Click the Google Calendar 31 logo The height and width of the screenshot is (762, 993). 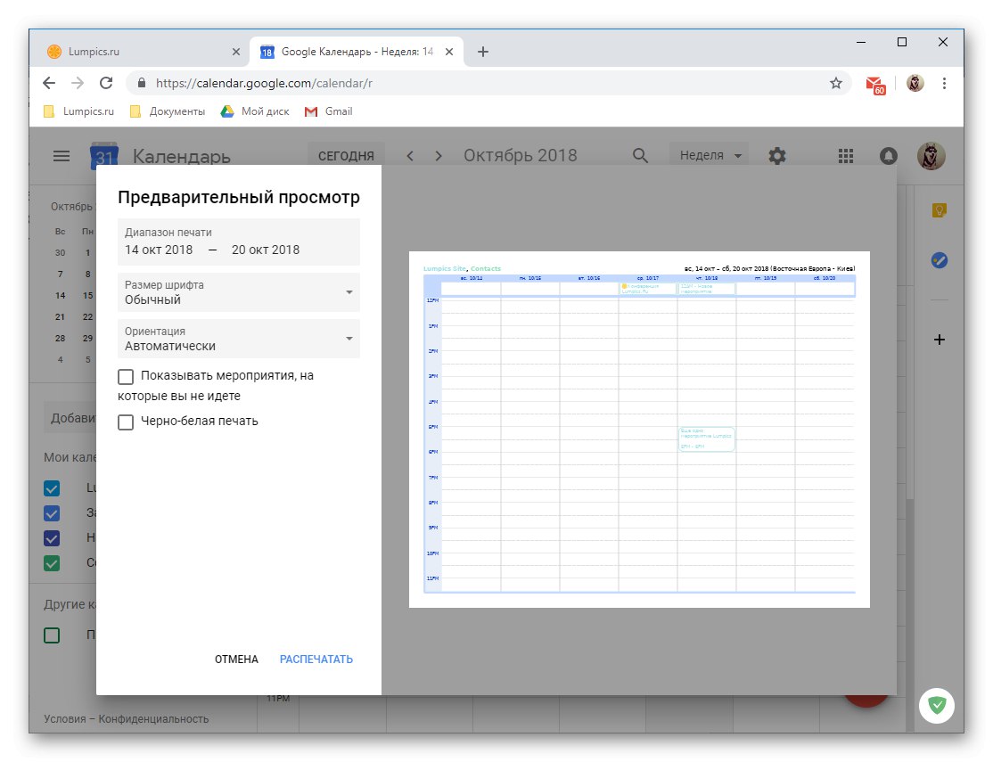[104, 156]
